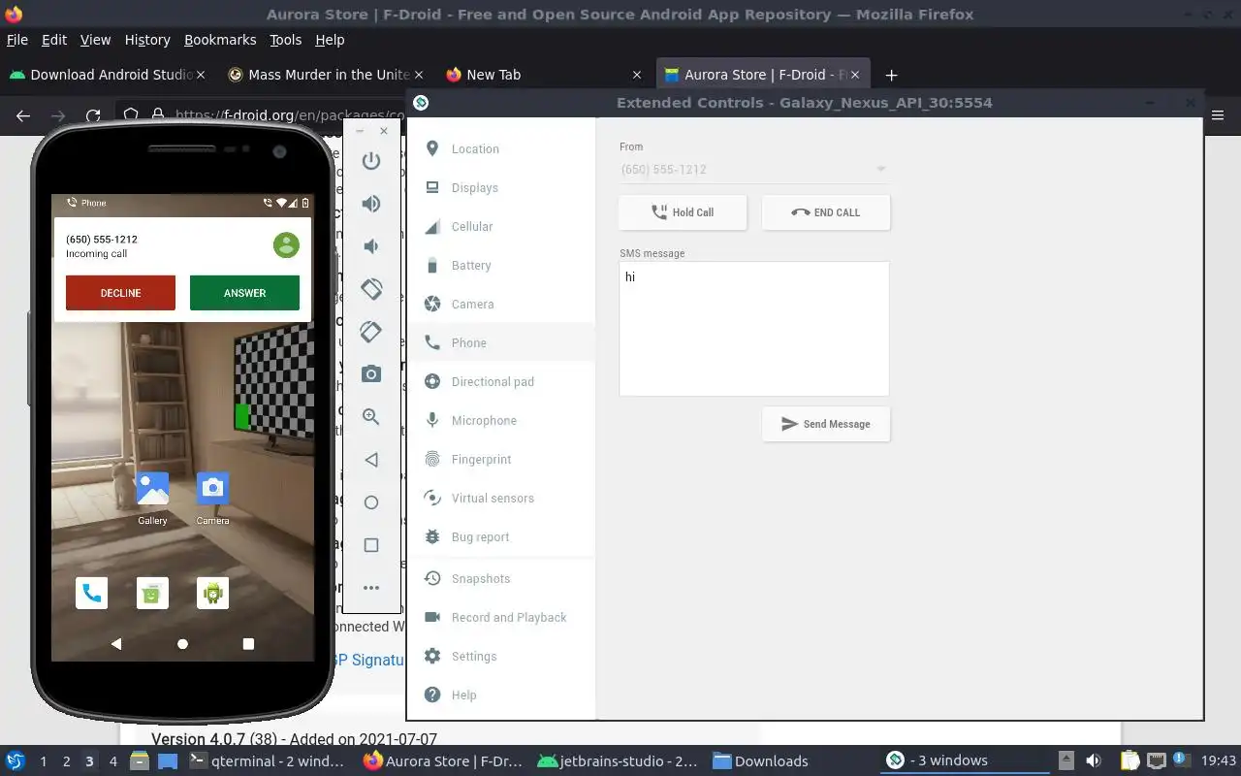
Task: Open Virtual sensors panel
Action: pyautogui.click(x=500, y=498)
